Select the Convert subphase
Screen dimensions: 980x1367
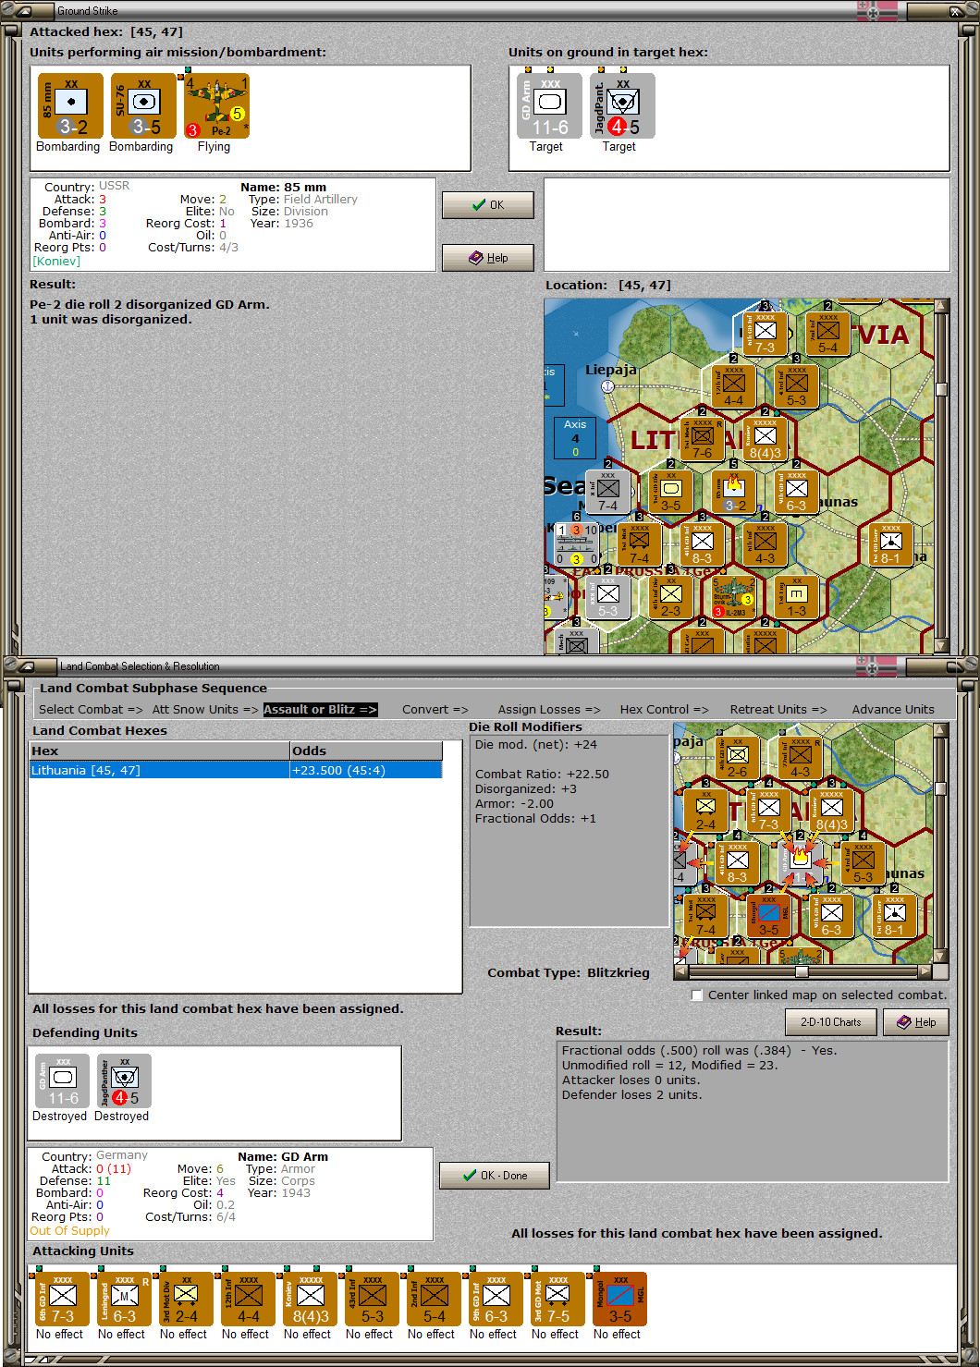pos(435,710)
